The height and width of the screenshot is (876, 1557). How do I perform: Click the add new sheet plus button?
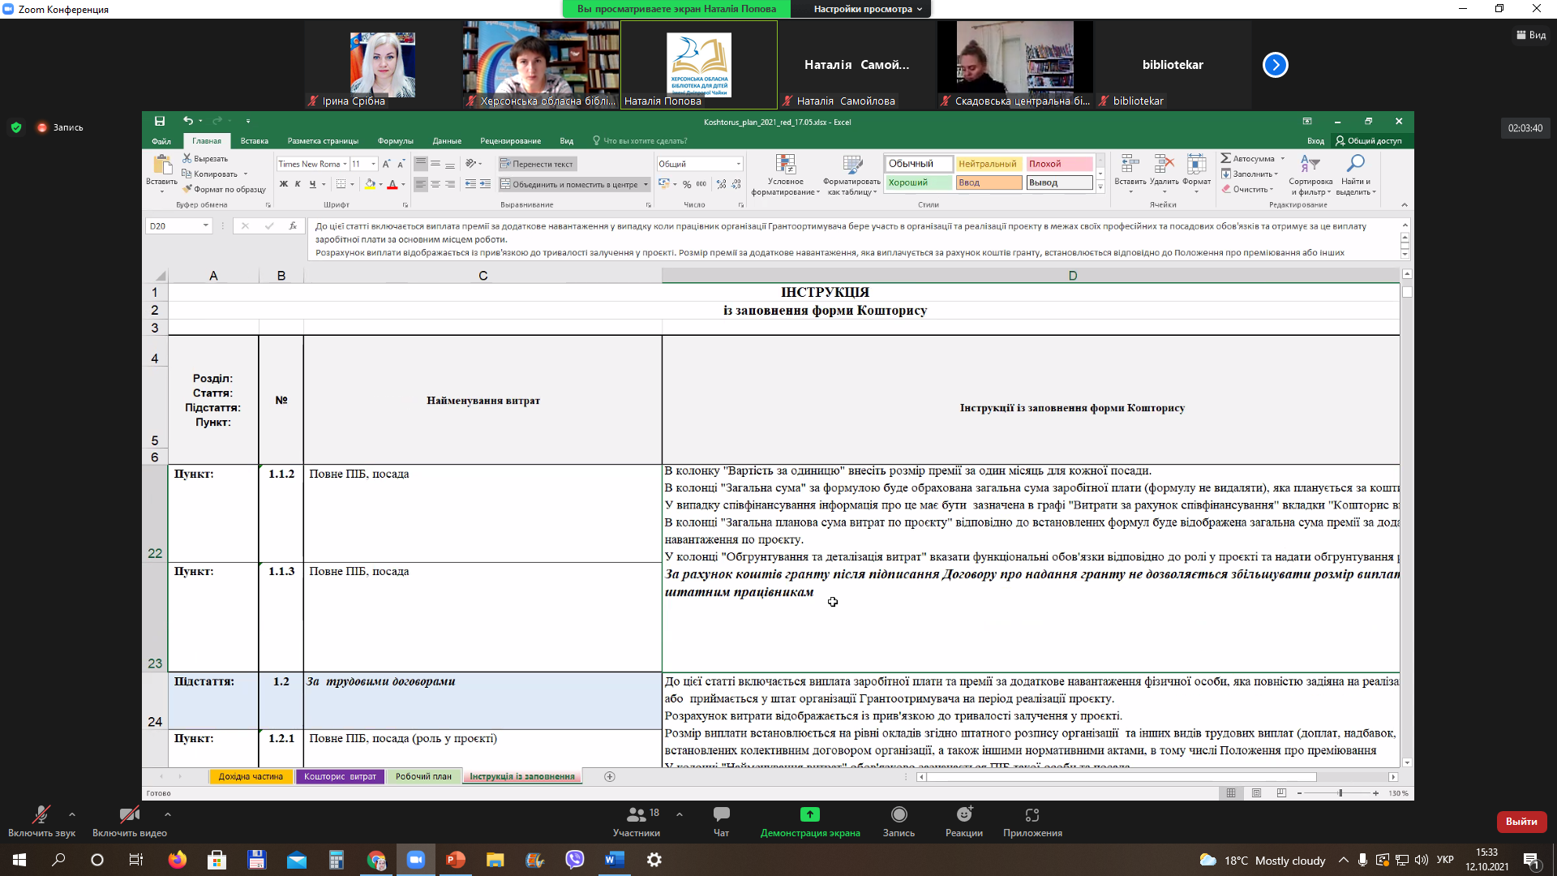(x=610, y=777)
